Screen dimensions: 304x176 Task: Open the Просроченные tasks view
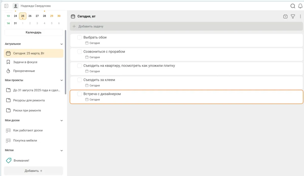[x=24, y=71]
